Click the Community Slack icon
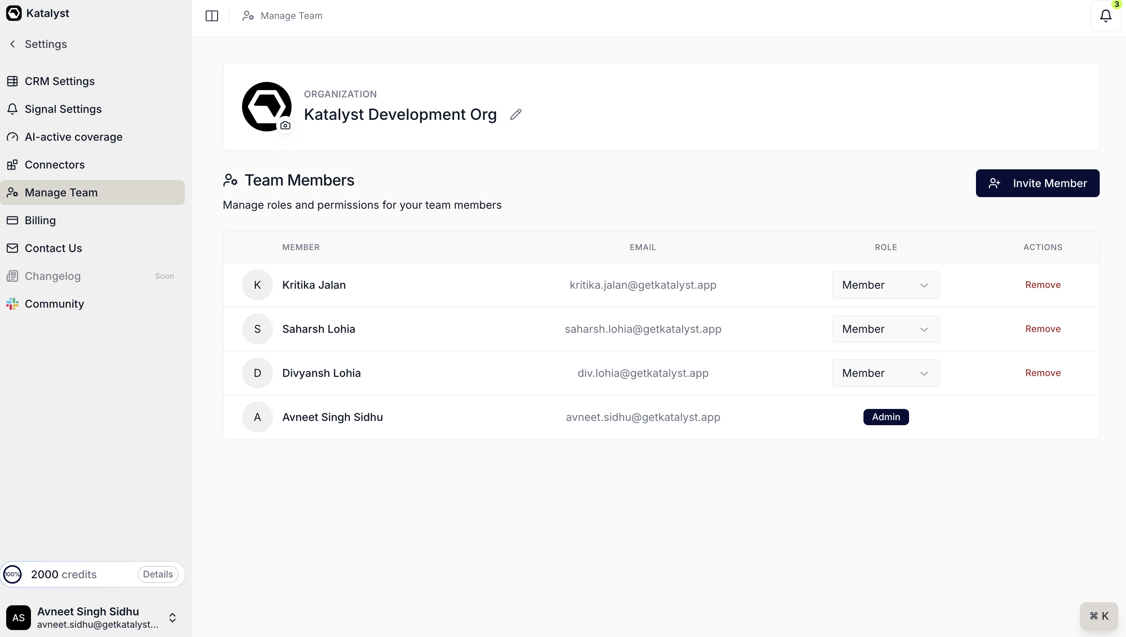This screenshot has height=637, width=1126. coord(12,304)
